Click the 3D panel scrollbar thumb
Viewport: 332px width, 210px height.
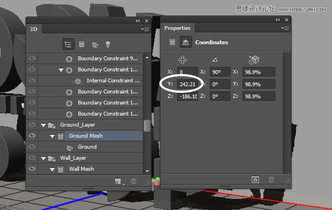(147, 125)
